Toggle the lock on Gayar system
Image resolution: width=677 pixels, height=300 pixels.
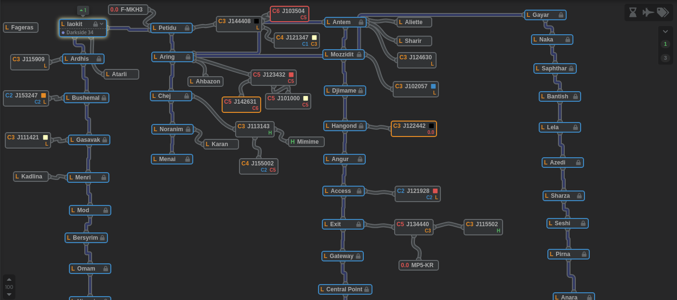click(561, 15)
